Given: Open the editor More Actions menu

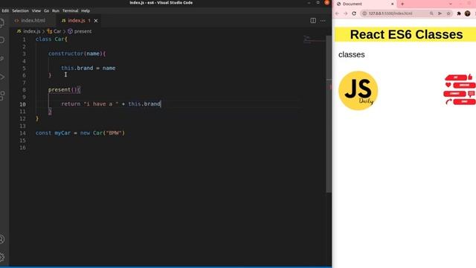Looking at the screenshot, I should [323, 21].
